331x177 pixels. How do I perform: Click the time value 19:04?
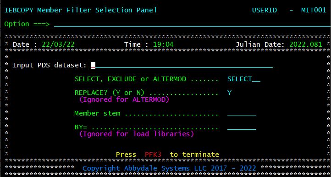coord(163,44)
